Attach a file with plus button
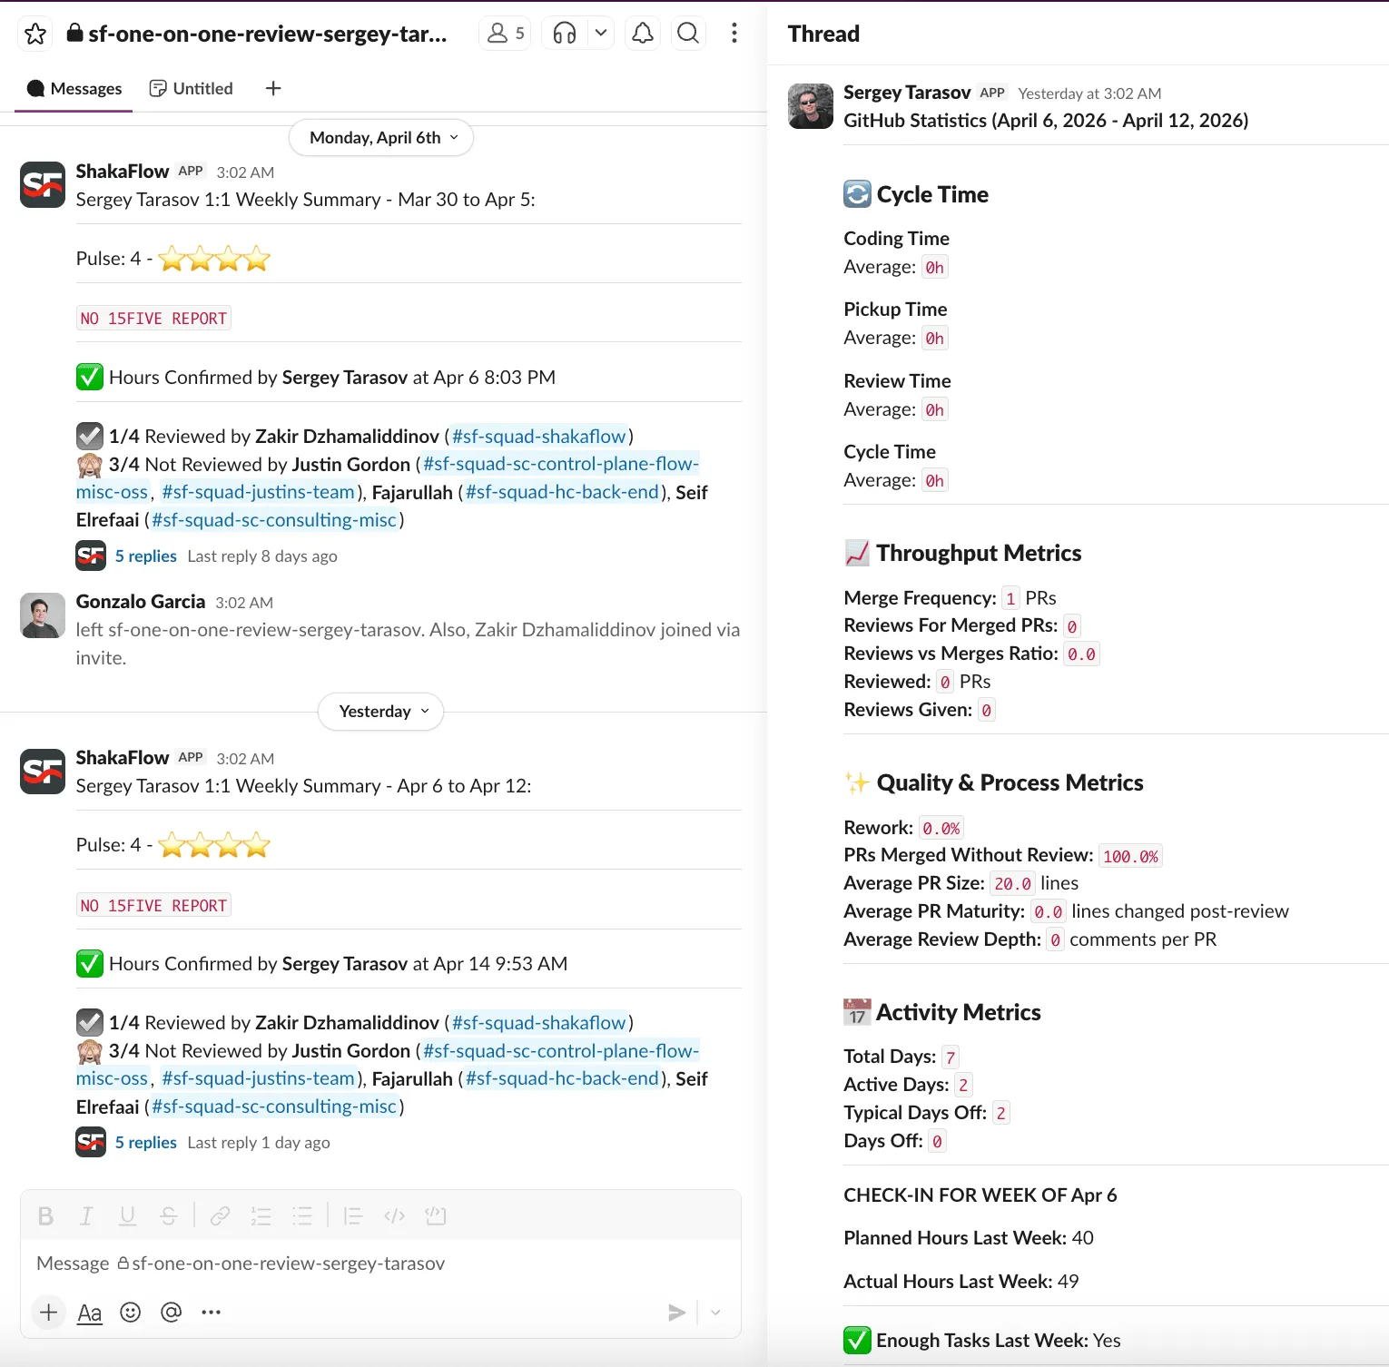1389x1367 pixels. pyautogui.click(x=49, y=1313)
